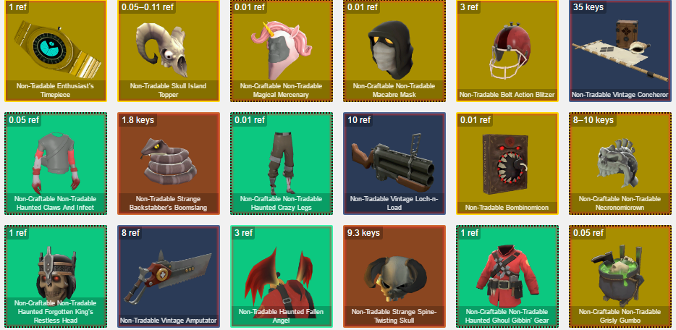Screen dimensions: 676x330
Task: Select the Macabre Mask hooded item
Action: coord(394,51)
